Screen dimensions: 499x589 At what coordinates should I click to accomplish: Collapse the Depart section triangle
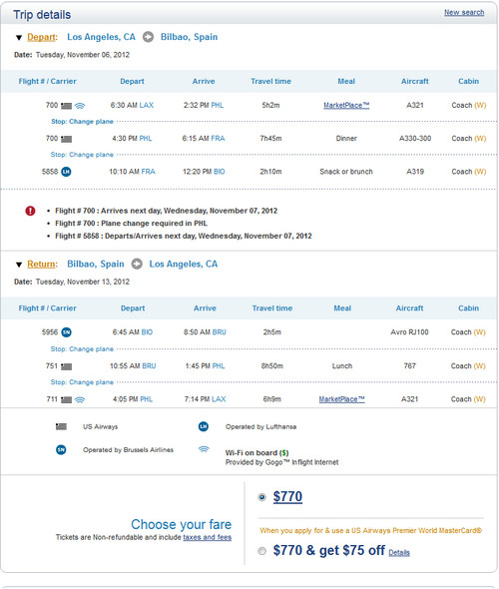pyautogui.click(x=19, y=38)
